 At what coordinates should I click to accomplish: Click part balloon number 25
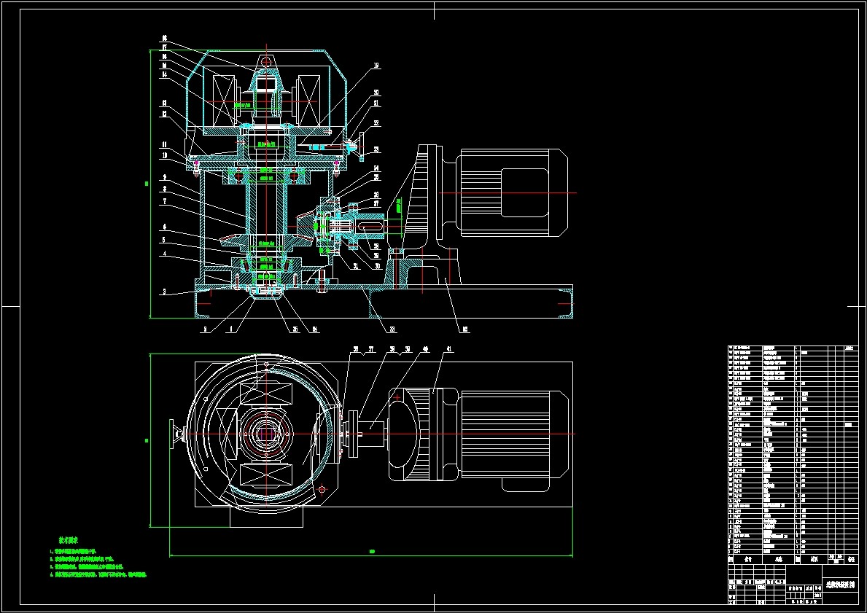[376, 177]
